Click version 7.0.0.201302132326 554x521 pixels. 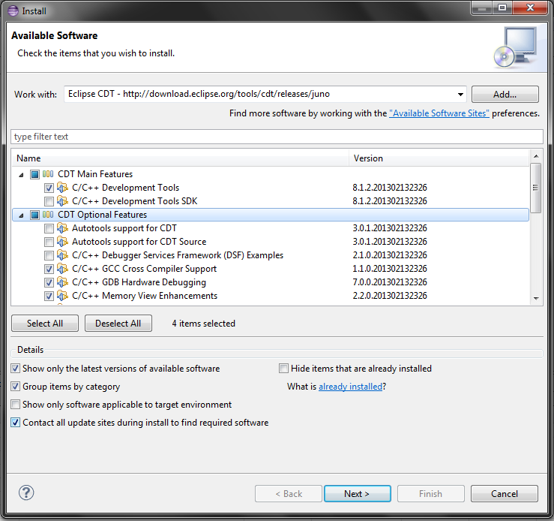390,282
